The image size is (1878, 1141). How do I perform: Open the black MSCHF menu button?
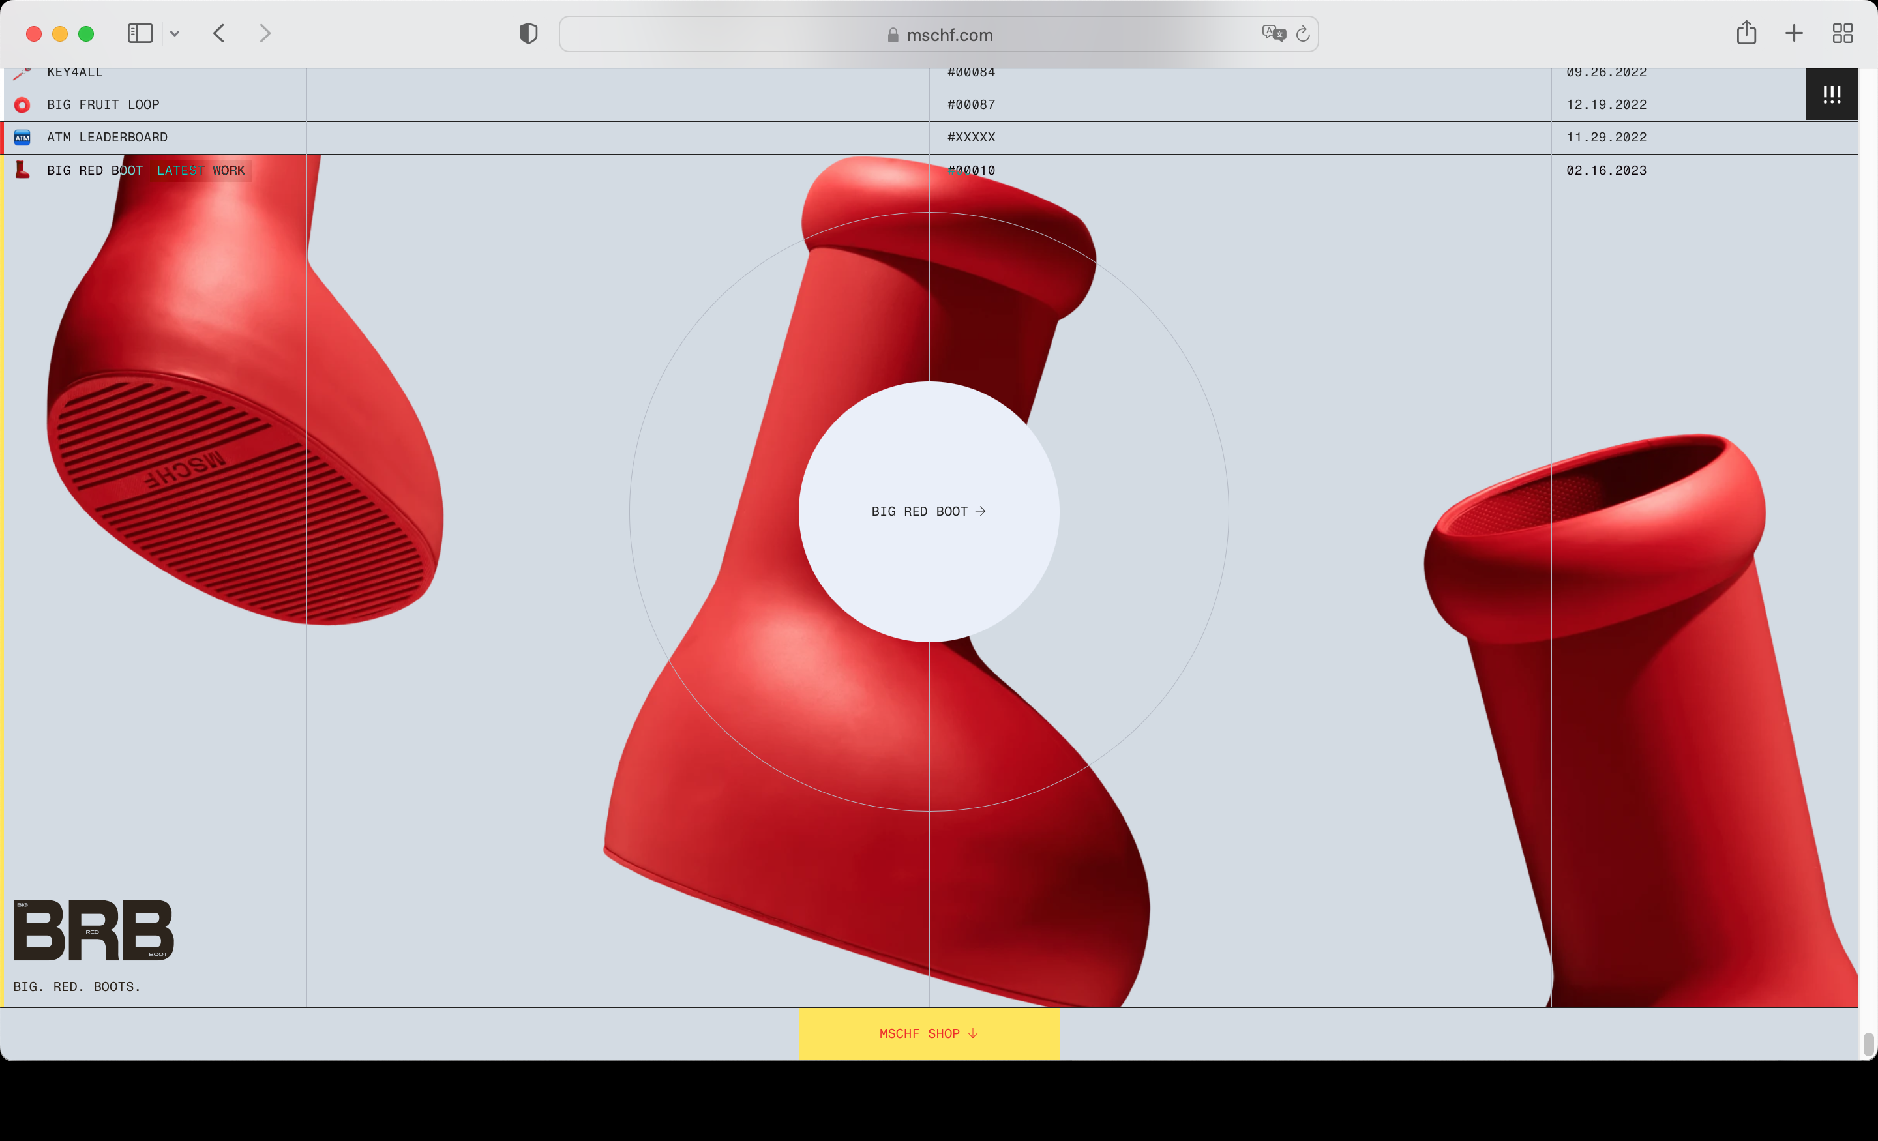[x=1832, y=94]
